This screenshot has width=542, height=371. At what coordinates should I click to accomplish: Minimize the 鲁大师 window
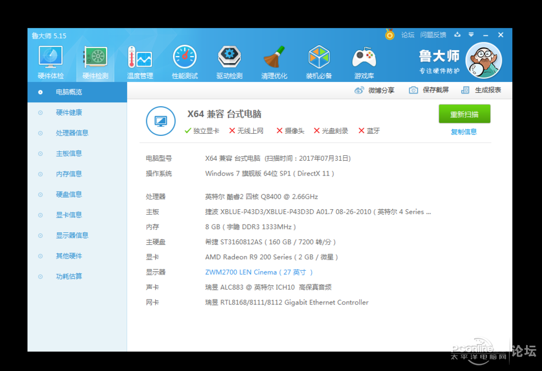(x=486, y=35)
